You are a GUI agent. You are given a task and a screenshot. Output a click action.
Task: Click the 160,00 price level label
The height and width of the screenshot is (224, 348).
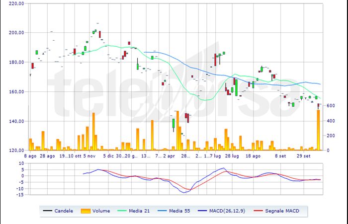coord(16,92)
